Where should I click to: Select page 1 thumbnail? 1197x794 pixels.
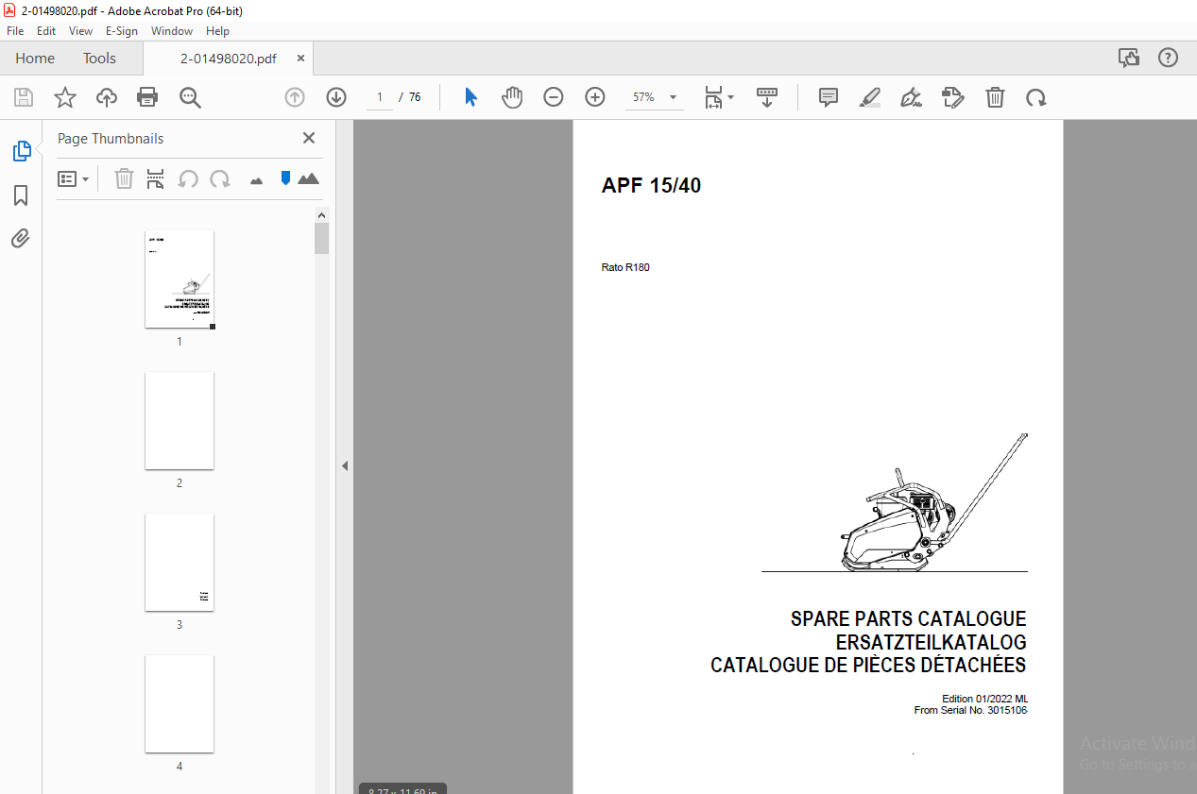coord(180,279)
